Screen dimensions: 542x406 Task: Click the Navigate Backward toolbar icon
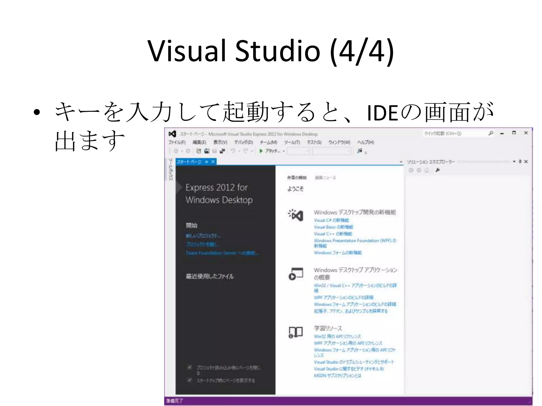[176, 151]
